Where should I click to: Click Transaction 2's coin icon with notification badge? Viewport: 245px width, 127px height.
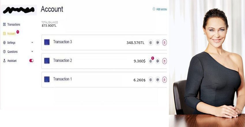point(151,61)
